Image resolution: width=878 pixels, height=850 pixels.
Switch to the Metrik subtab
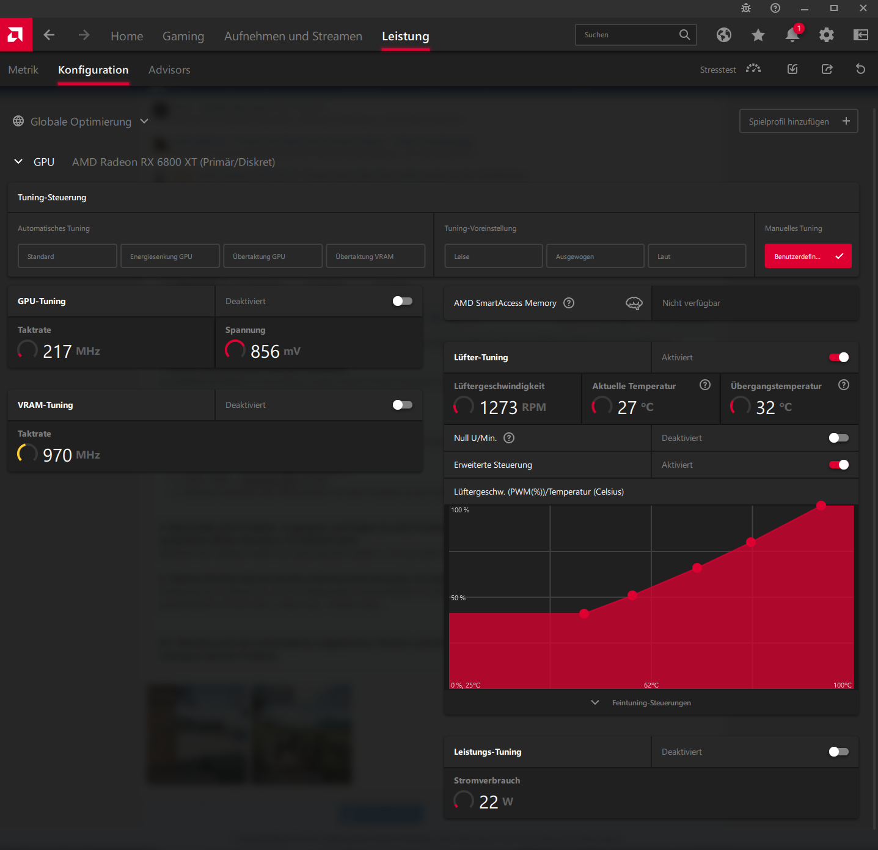click(23, 70)
